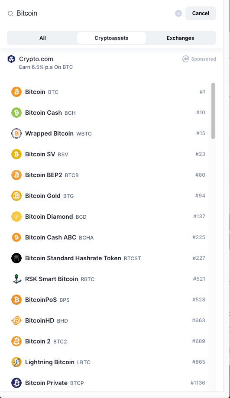Switch to the All tab
Image resolution: width=230 pixels, height=398 pixels.
point(42,38)
